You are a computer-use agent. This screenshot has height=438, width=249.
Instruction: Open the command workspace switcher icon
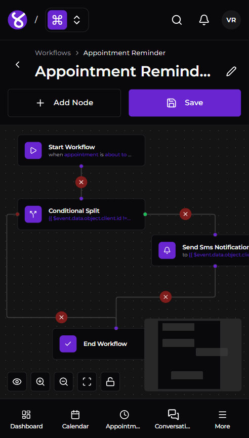pos(57,20)
